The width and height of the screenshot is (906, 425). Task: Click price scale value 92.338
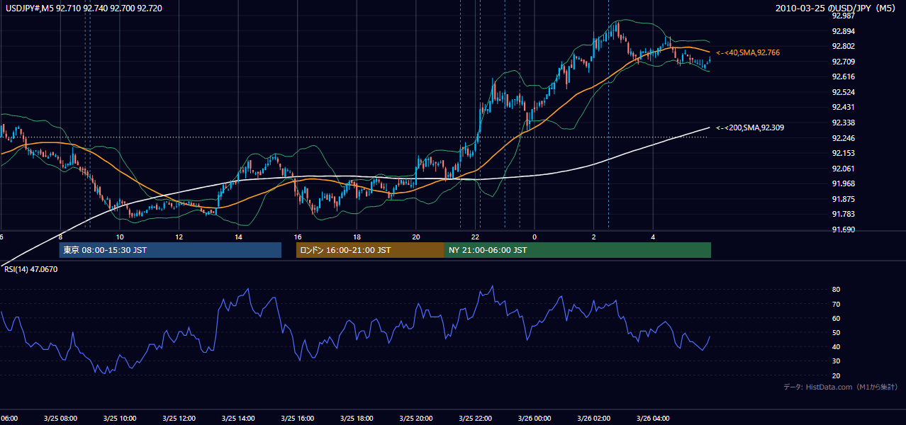point(843,123)
